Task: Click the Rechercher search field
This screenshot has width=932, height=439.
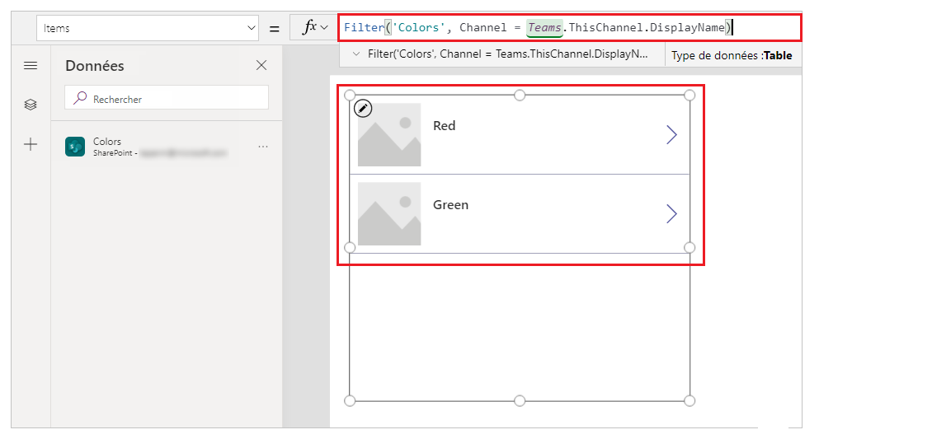Action: click(167, 99)
